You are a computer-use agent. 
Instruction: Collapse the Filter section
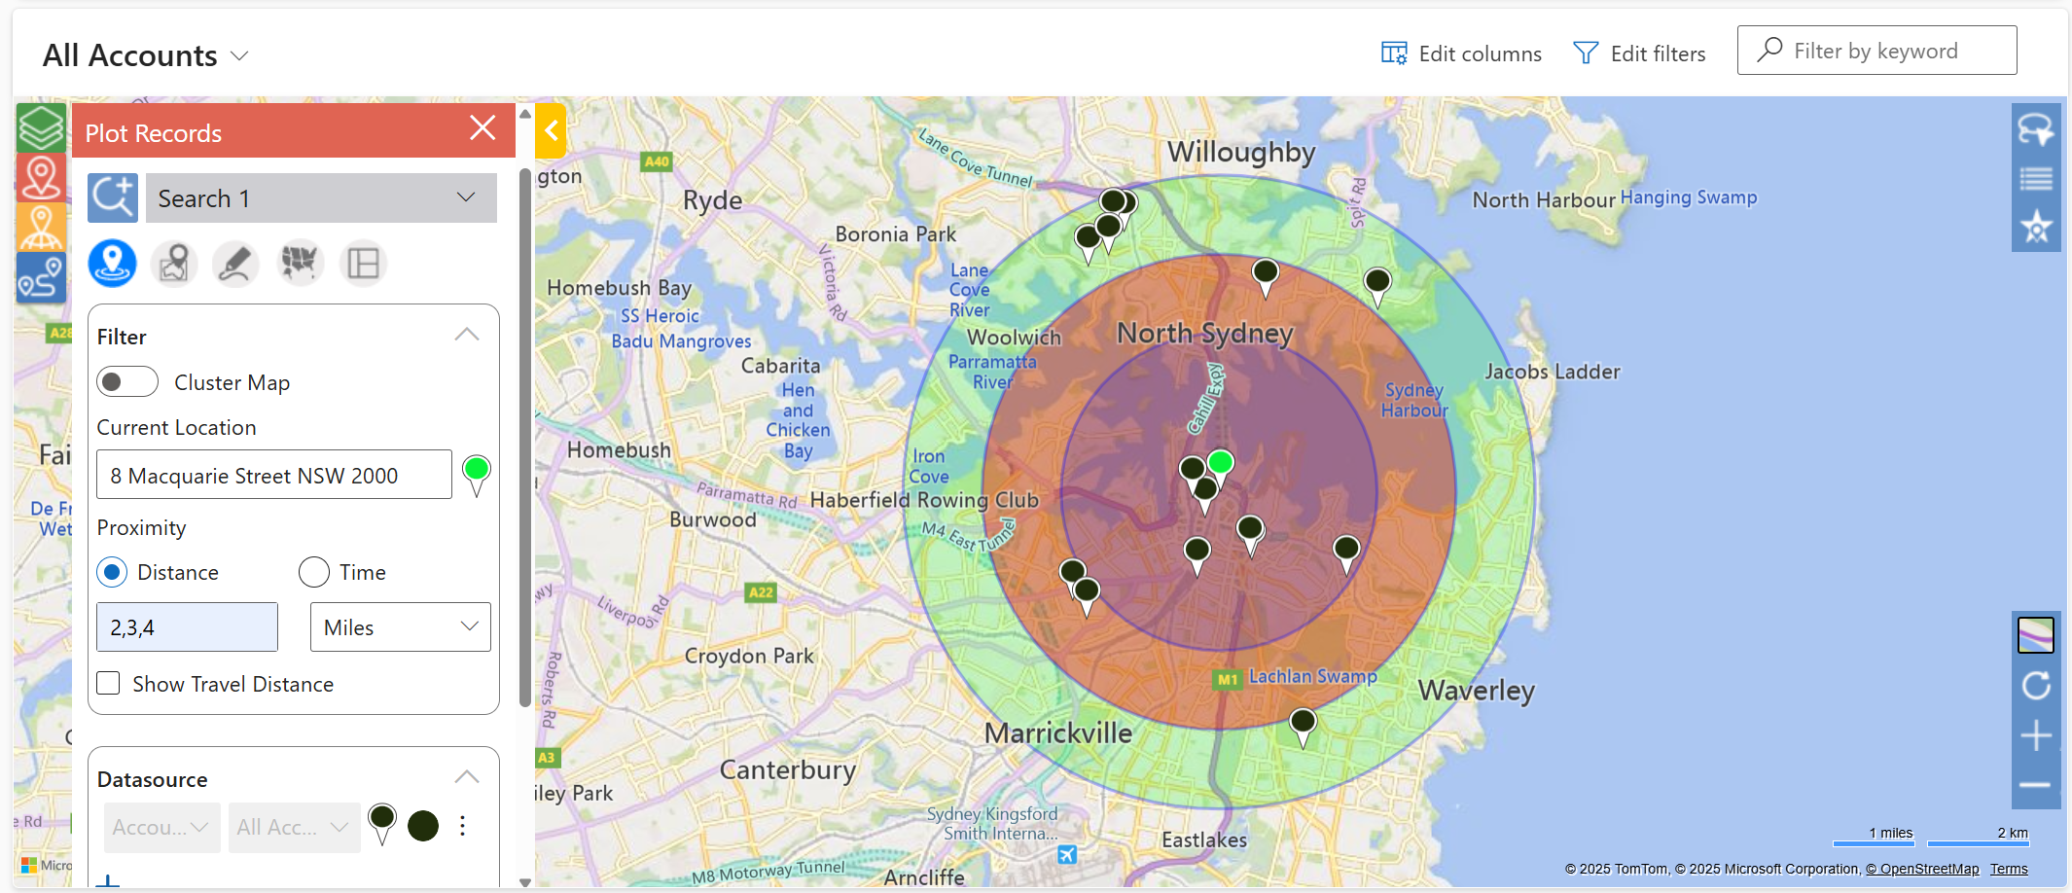467,336
